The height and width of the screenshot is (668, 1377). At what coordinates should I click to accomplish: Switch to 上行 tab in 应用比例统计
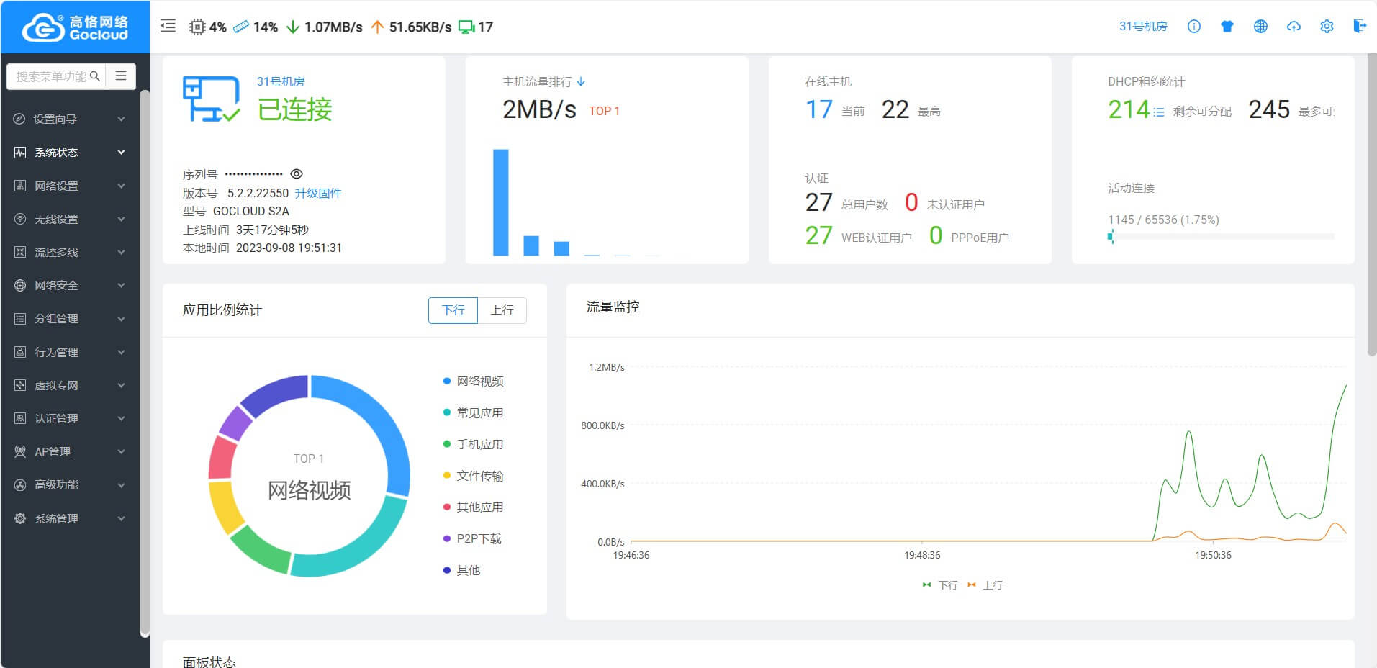(x=502, y=310)
